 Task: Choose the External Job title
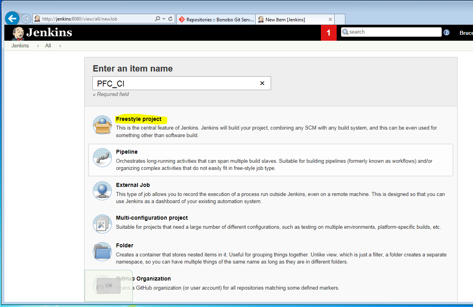click(x=133, y=185)
